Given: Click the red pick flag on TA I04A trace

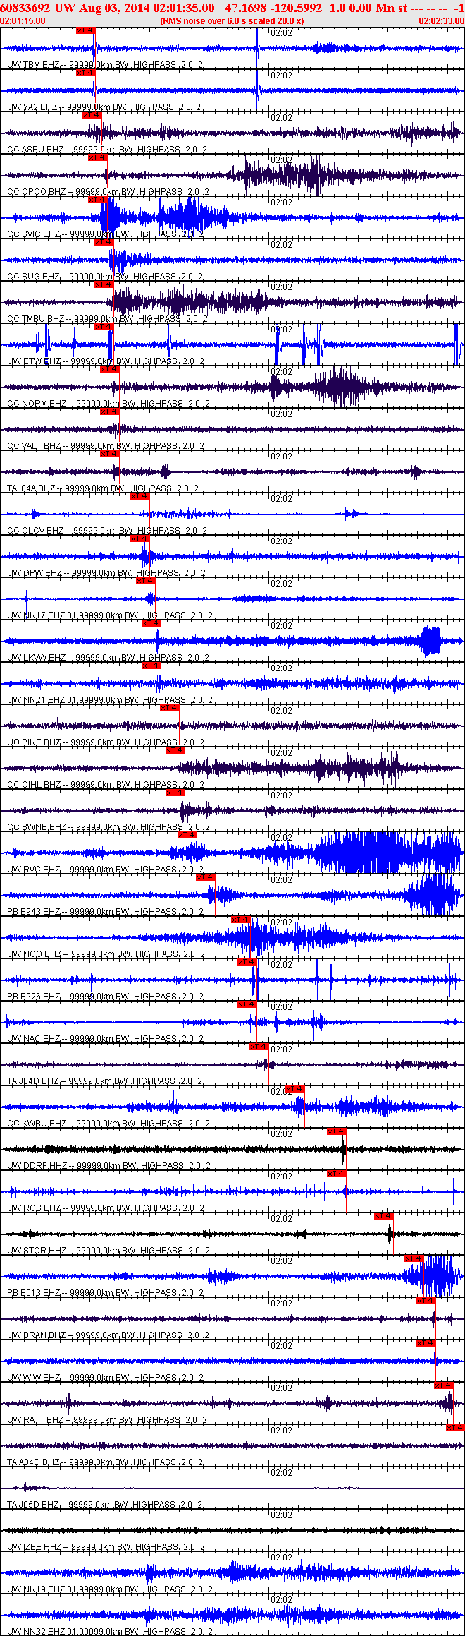Looking at the screenshot, I should pyautogui.click(x=110, y=454).
